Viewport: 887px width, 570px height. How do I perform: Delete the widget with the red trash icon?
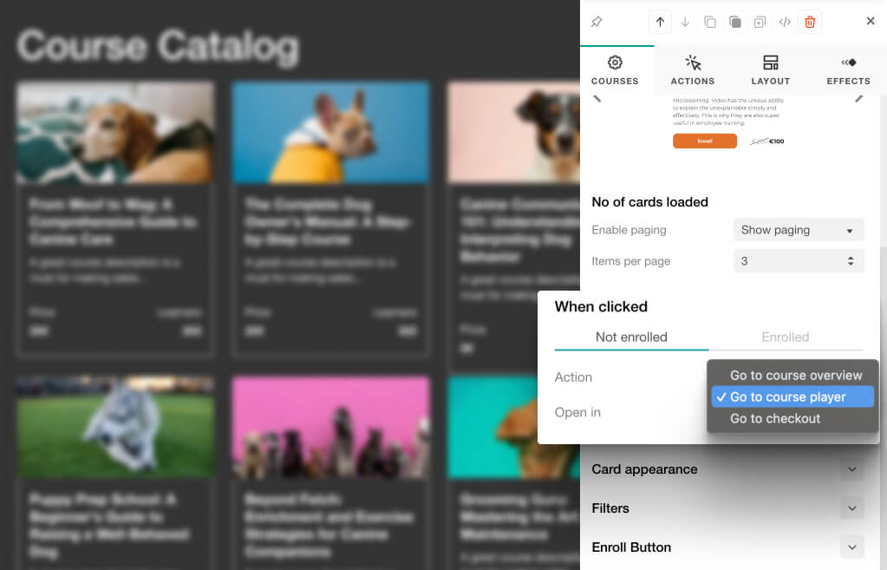[x=810, y=22]
